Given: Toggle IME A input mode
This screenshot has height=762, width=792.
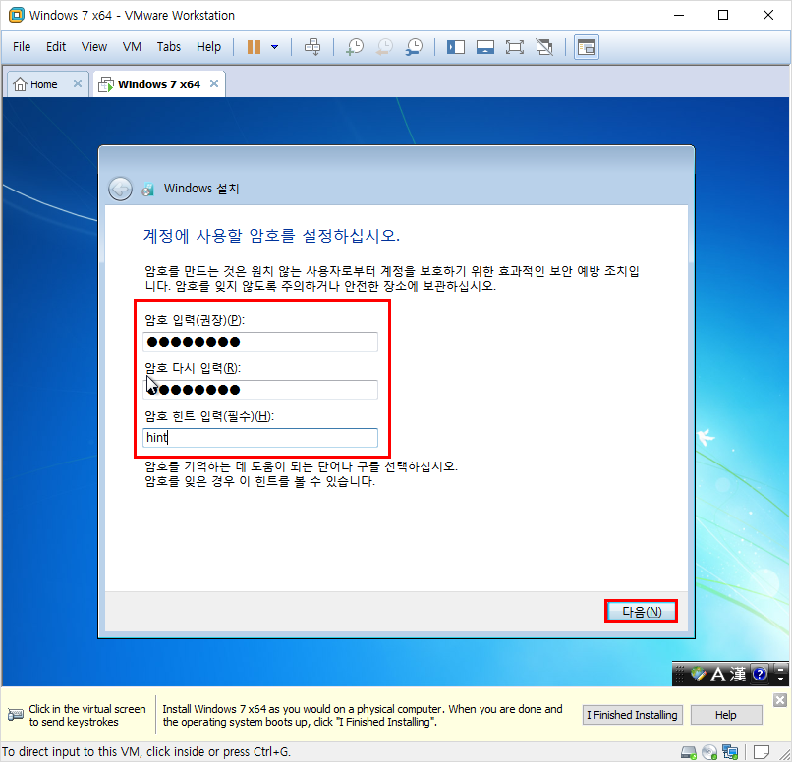Looking at the screenshot, I should tap(717, 674).
